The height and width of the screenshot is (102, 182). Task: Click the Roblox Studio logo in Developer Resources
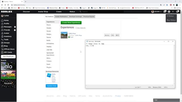pyautogui.click(x=49, y=75)
